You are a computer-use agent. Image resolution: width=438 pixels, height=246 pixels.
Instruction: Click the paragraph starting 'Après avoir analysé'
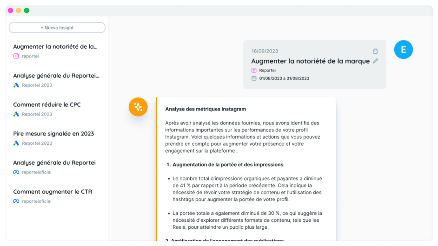(x=242, y=136)
